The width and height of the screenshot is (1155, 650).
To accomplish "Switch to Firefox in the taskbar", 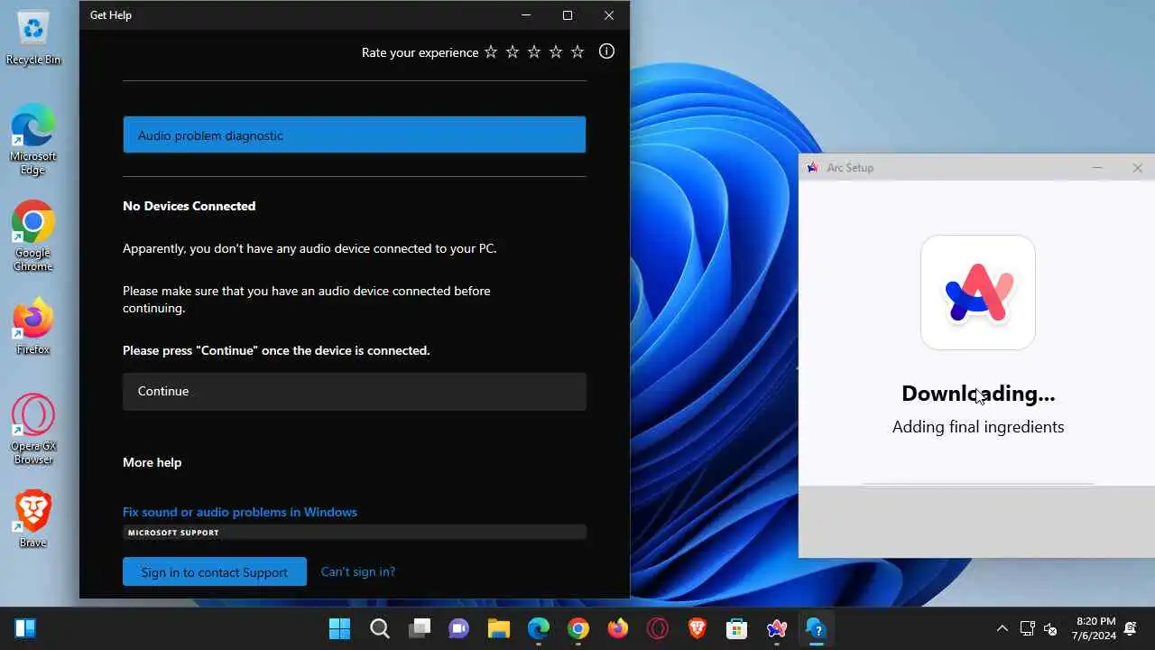I will point(618,628).
